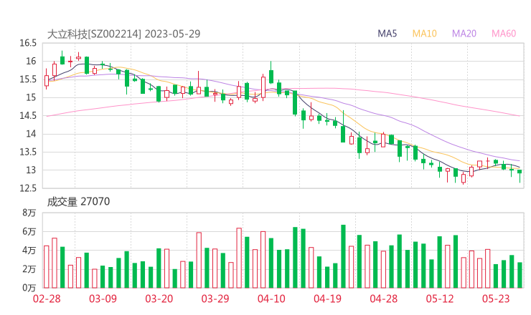This screenshot has width=531, height=315.
Task: Click the 8万 volume axis label
Action: tap(29, 213)
